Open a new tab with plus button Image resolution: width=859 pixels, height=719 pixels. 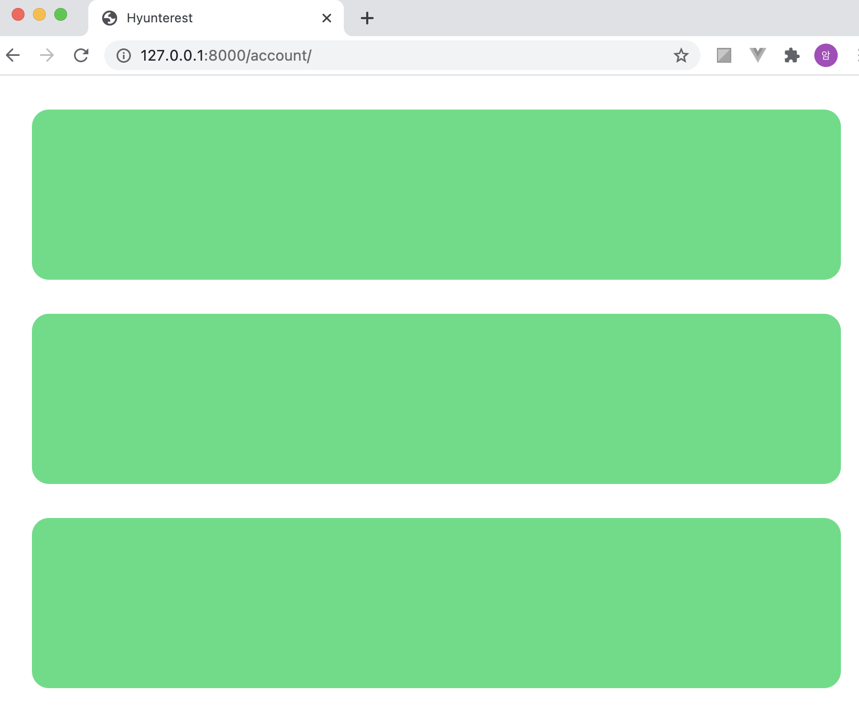367,18
